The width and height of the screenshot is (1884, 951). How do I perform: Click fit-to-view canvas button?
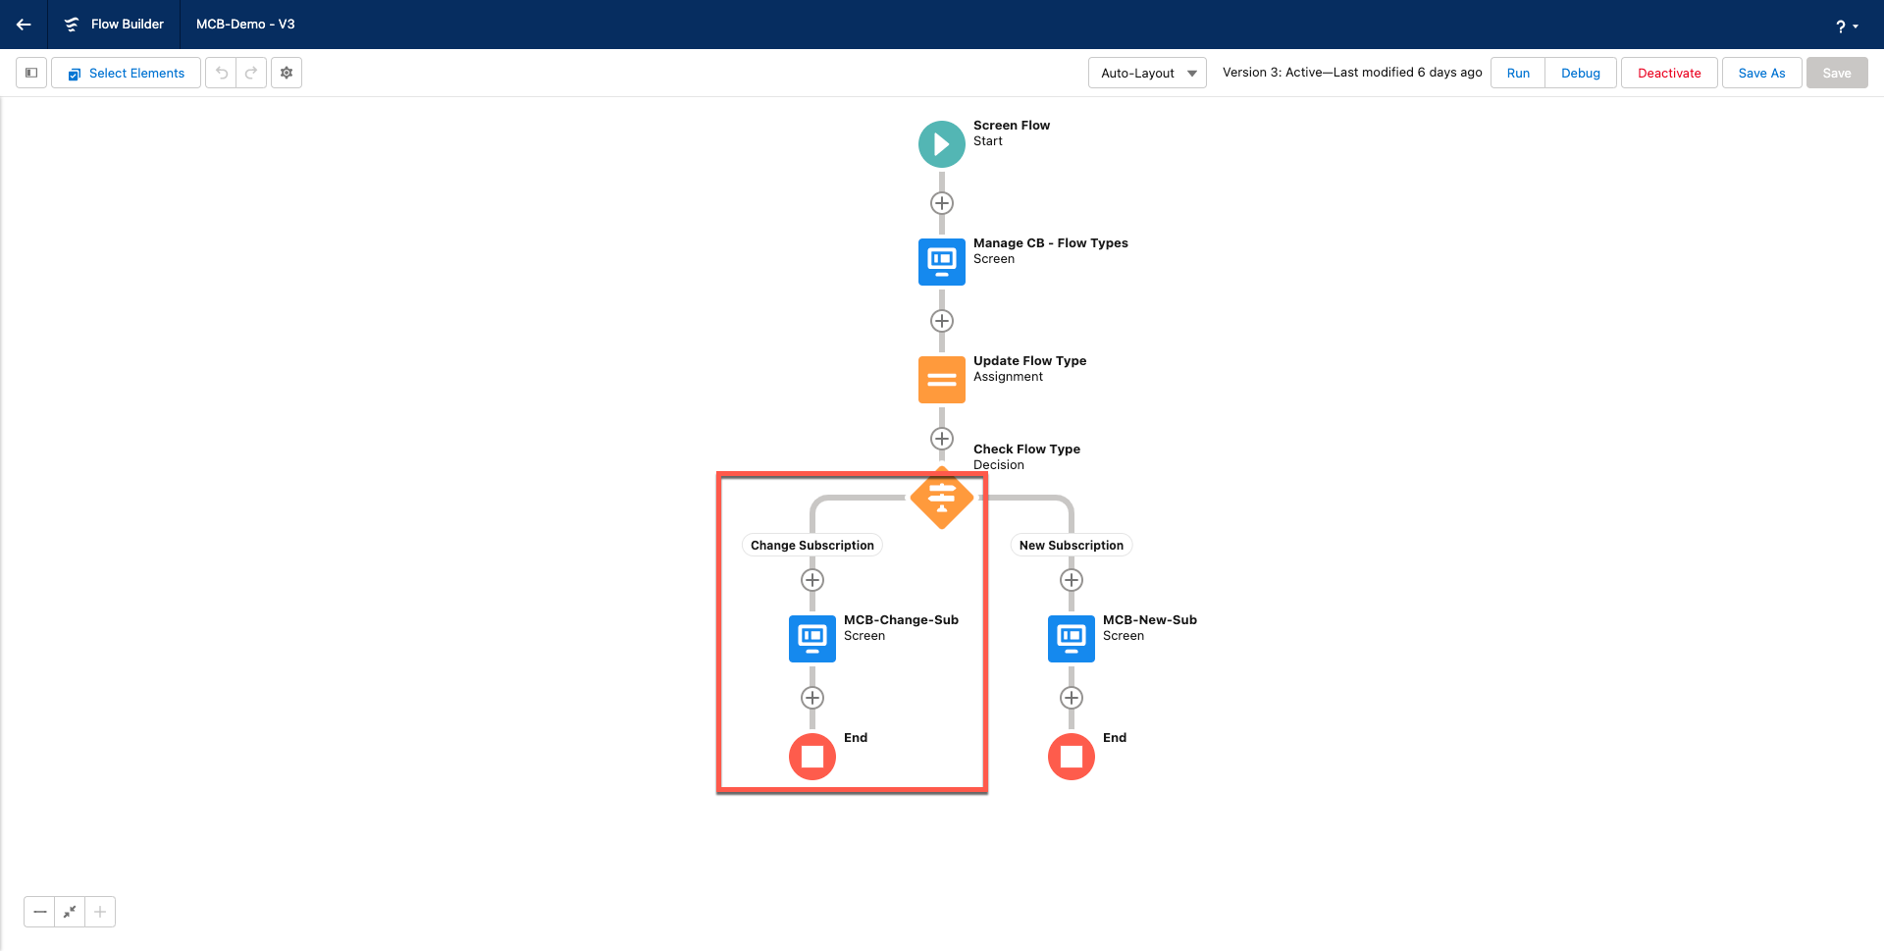(70, 912)
